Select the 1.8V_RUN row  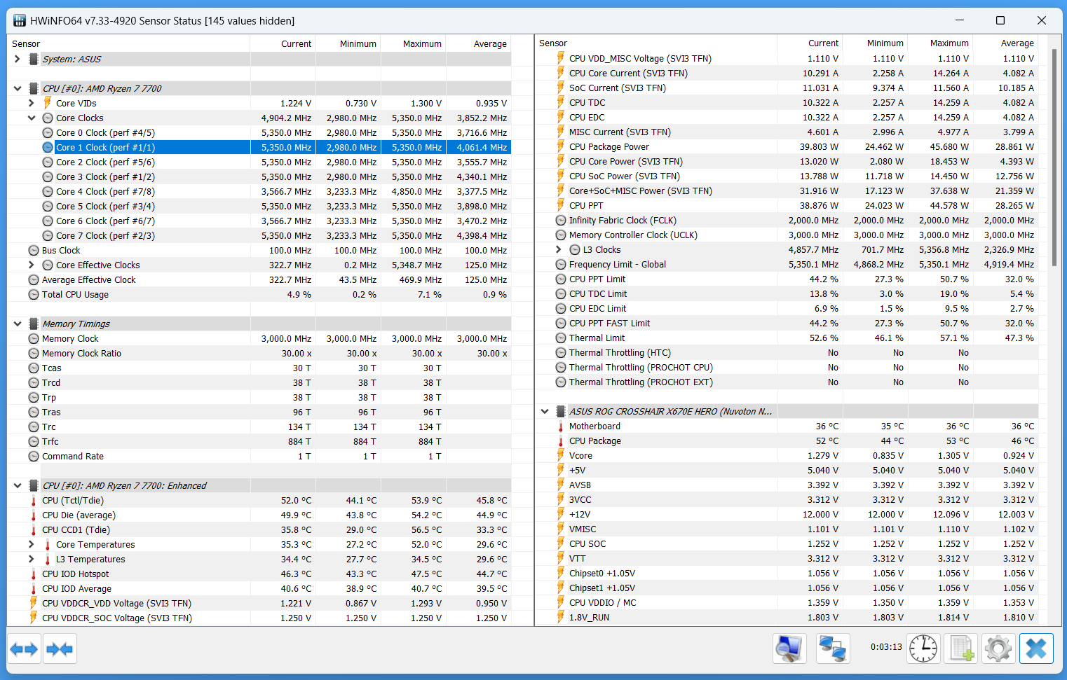click(787, 617)
